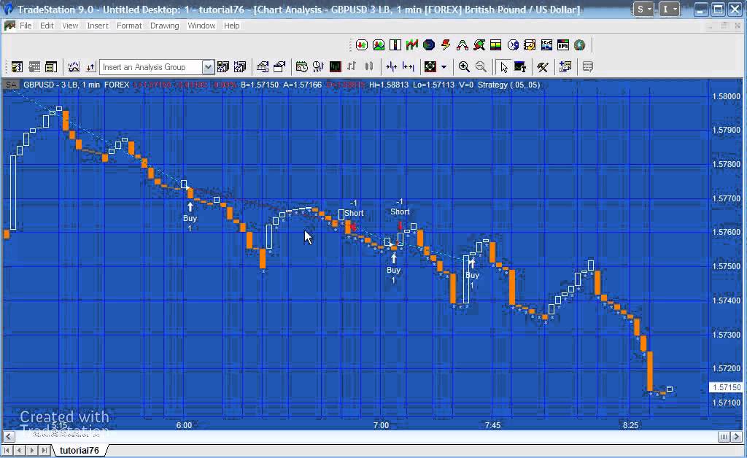Viewport: 747px width, 458px height.
Task: Open the View menu
Action: pyautogui.click(x=70, y=26)
